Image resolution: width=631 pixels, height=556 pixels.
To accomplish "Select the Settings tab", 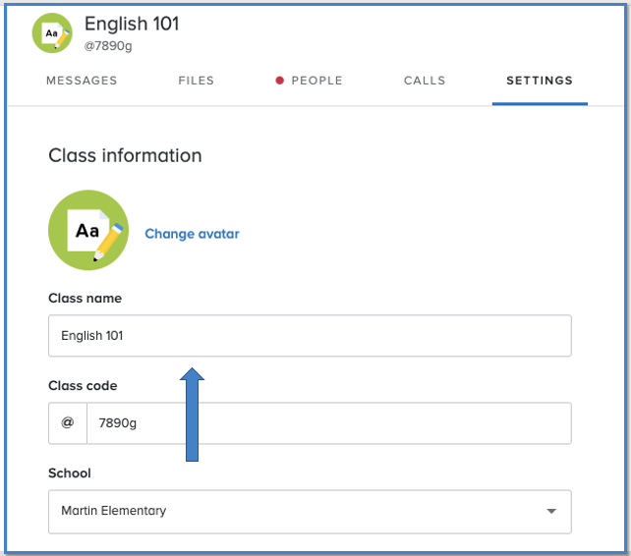I will pos(540,81).
